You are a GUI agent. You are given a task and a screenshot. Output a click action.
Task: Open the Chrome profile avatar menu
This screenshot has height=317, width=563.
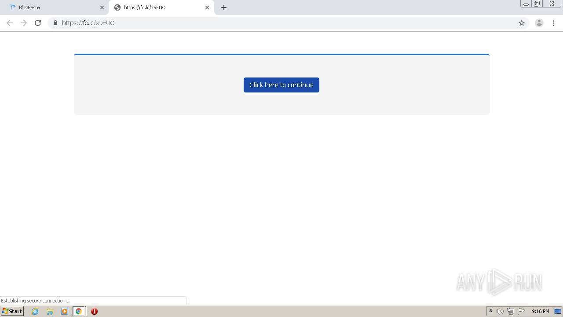[539, 23]
